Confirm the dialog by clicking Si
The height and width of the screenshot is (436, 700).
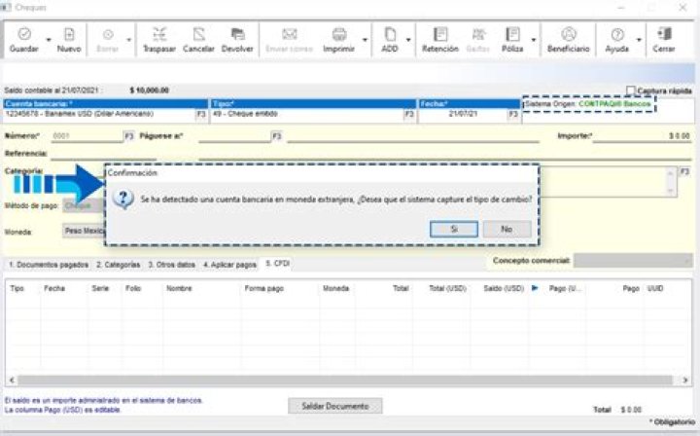[x=453, y=229]
